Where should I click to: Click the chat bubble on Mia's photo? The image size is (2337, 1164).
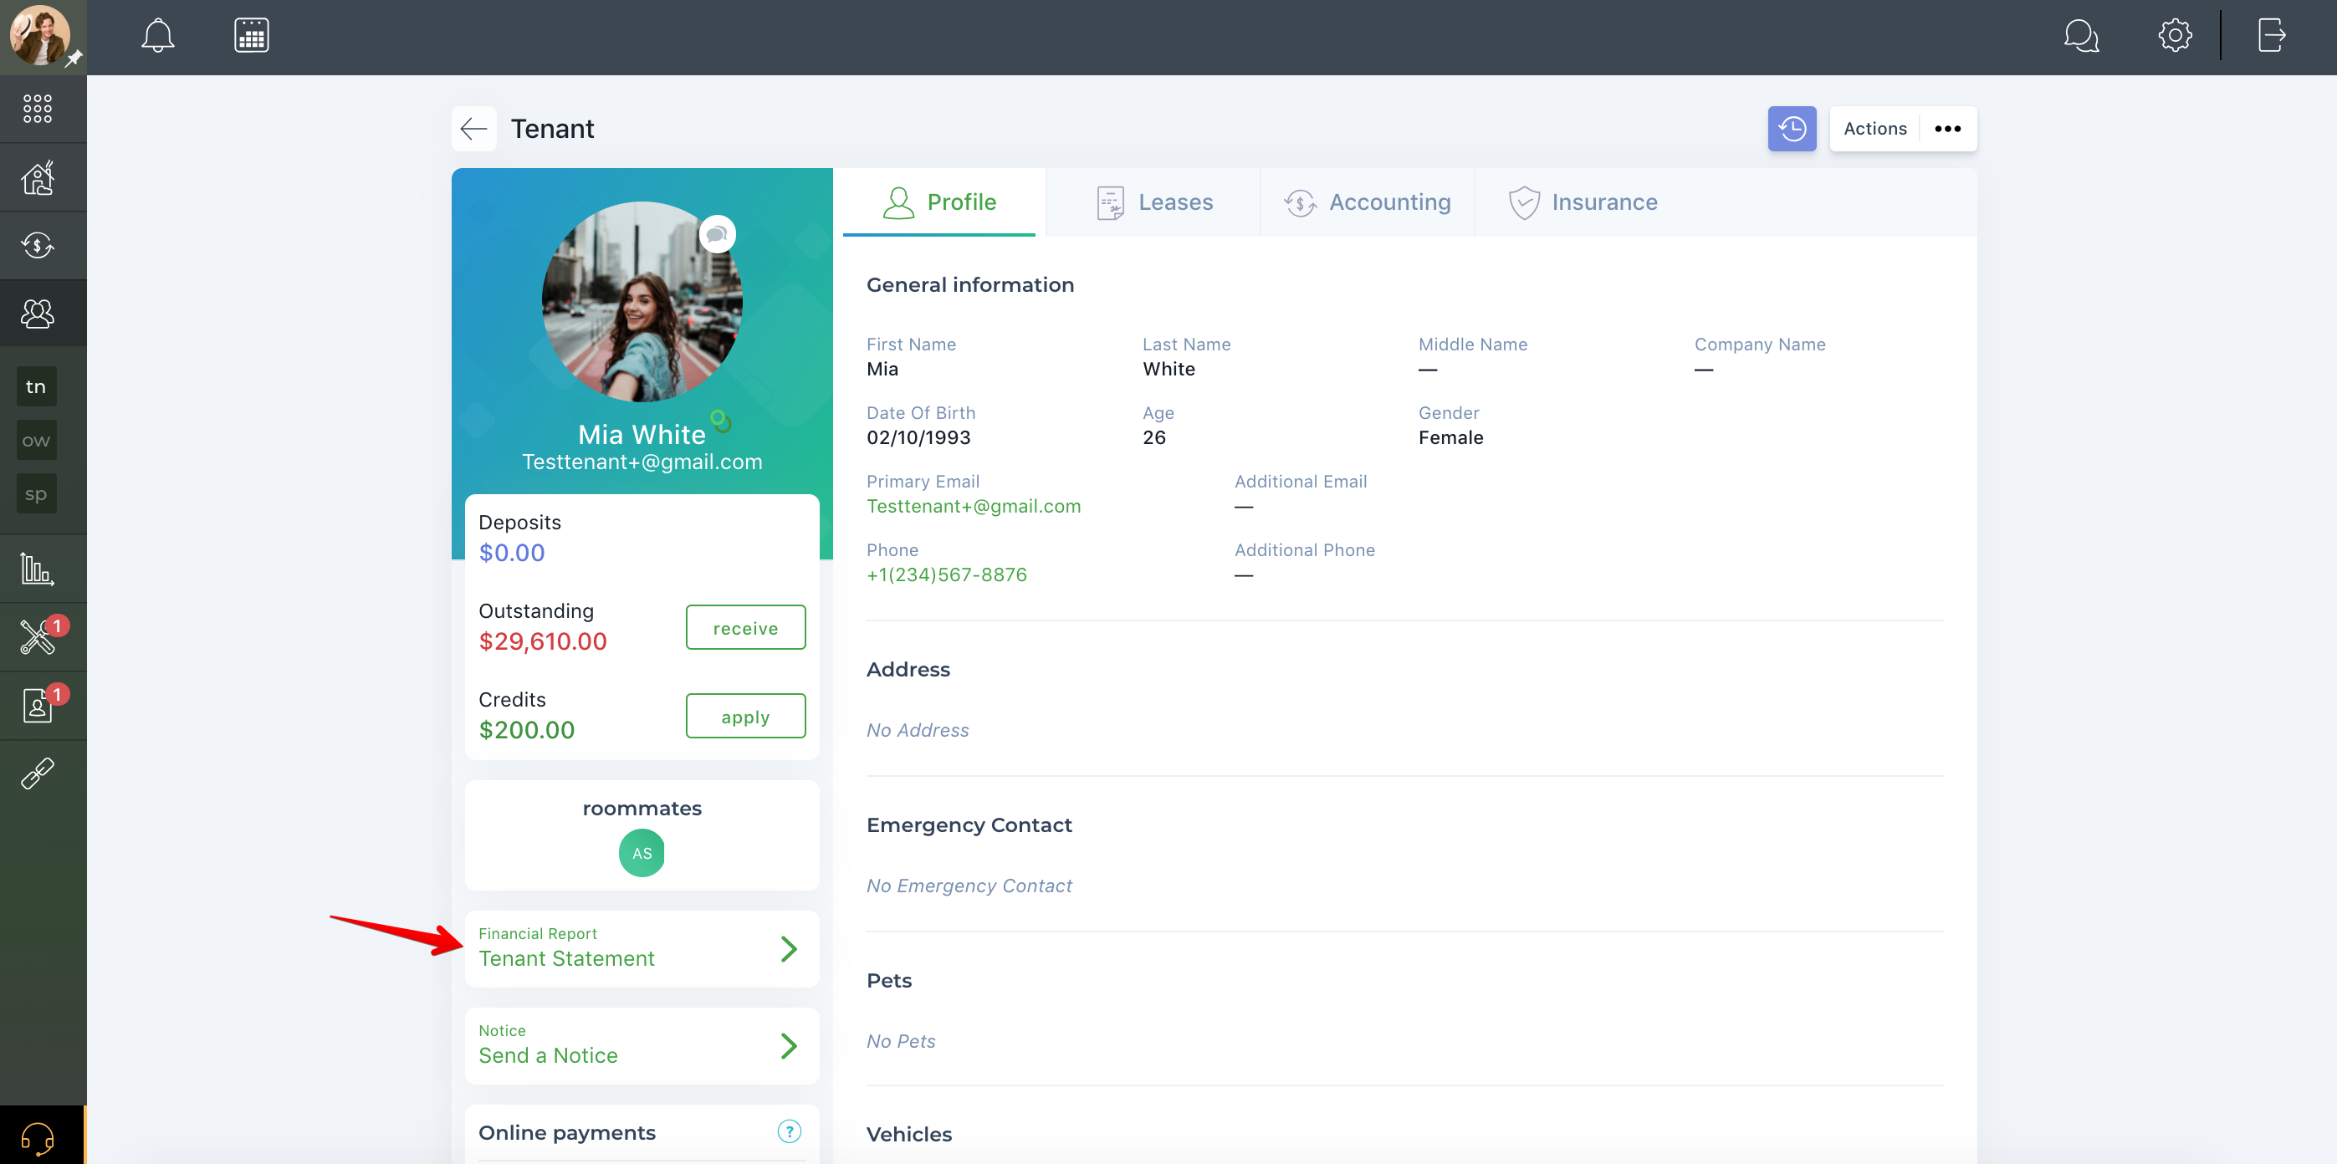click(717, 234)
